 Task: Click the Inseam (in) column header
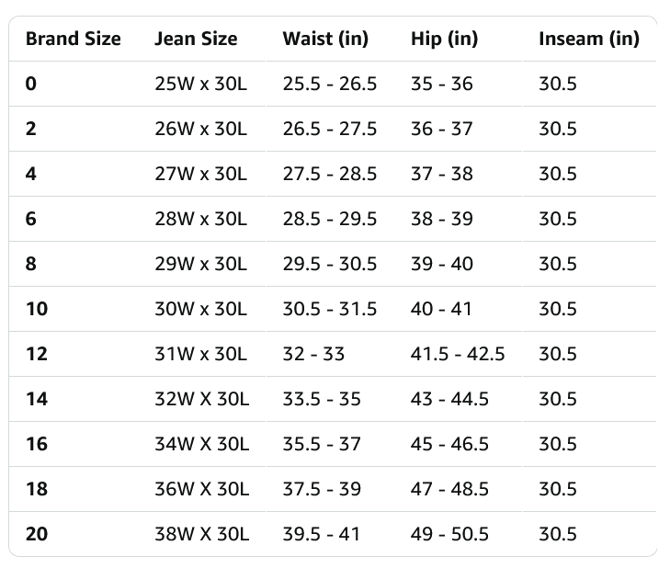[x=588, y=39]
